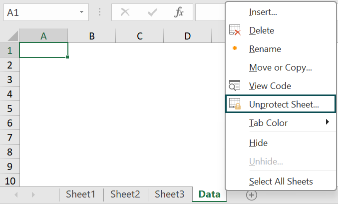338x204 pixels.
Task: Select row 8 header
Action: coord(9,151)
